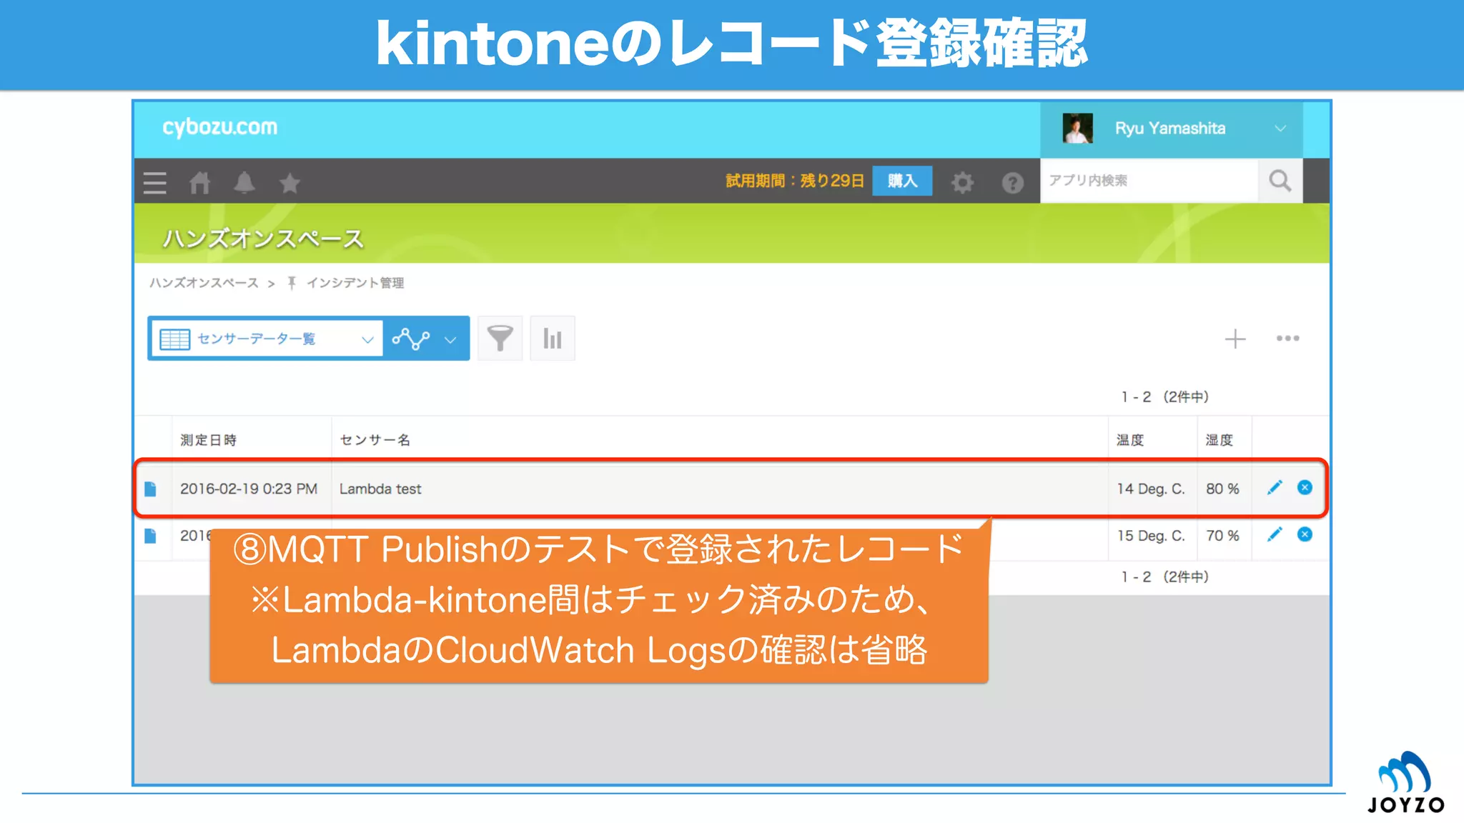Delete the 15 Deg. C. record
This screenshot has height=823, width=1464.
[x=1305, y=534]
